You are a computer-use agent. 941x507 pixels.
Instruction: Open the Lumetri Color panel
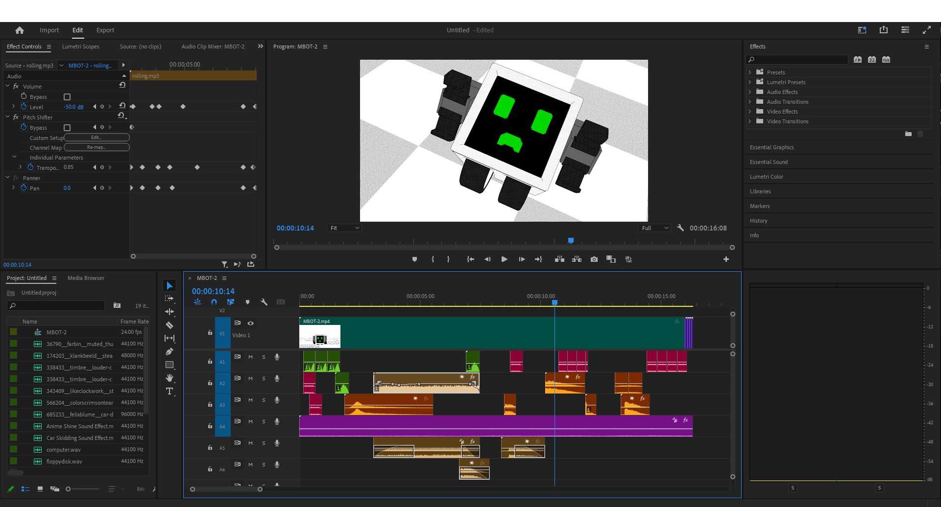(766, 177)
